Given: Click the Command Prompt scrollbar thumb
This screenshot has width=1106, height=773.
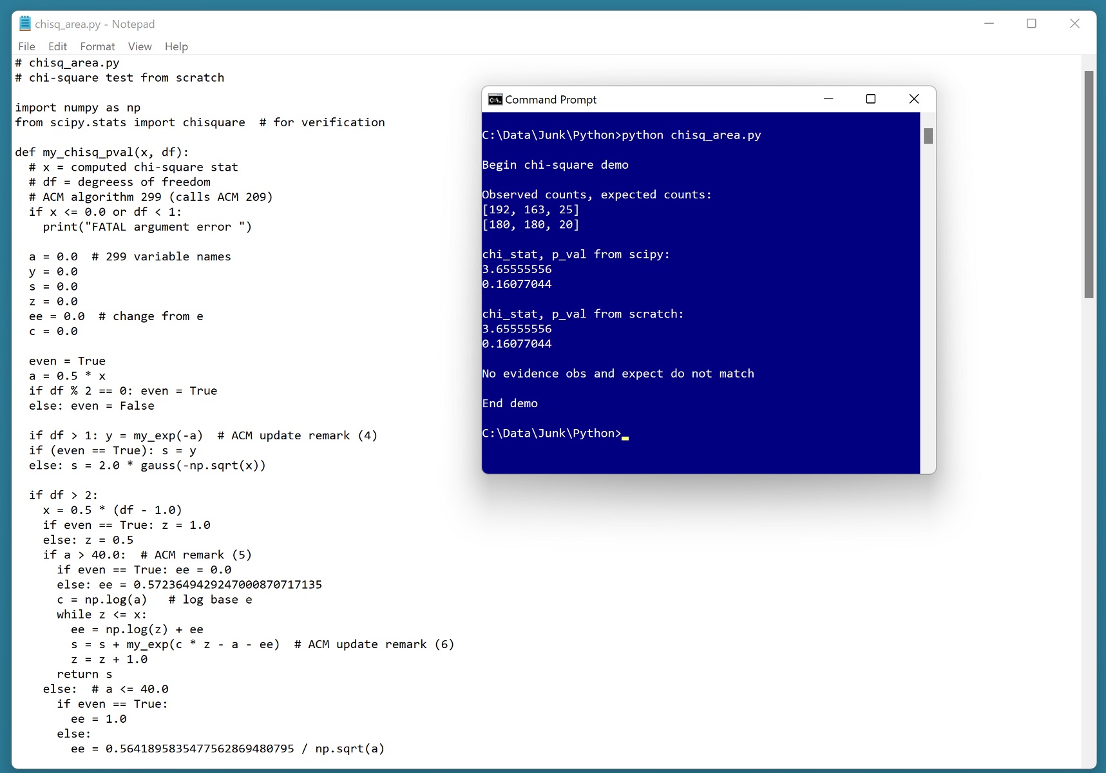Looking at the screenshot, I should pyautogui.click(x=928, y=136).
